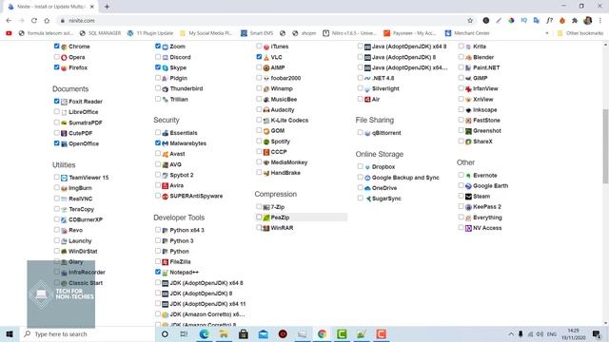
Task: Click the qBittorrent app icon
Action: [x=367, y=133]
